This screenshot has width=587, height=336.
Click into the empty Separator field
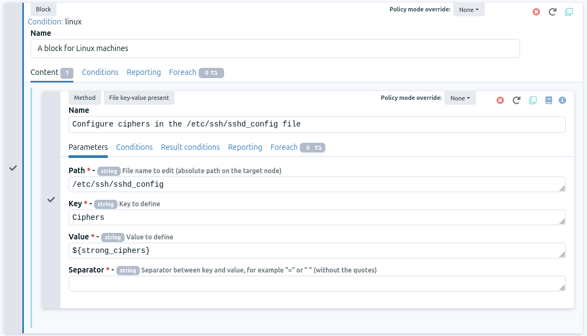pos(316,284)
